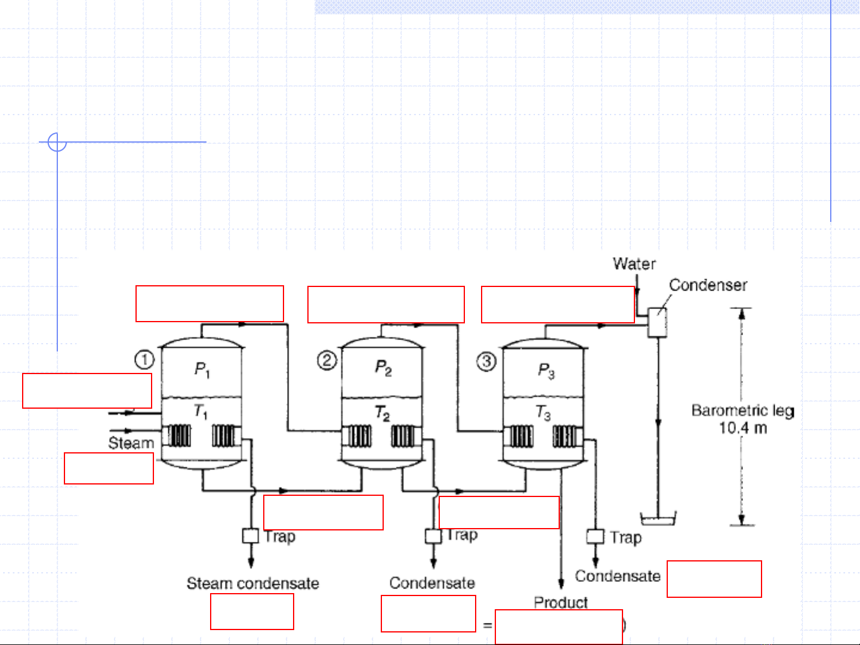Viewport: 860px width, 645px height.
Task: Select the trap box above Steam condensate
Action: 250,536
